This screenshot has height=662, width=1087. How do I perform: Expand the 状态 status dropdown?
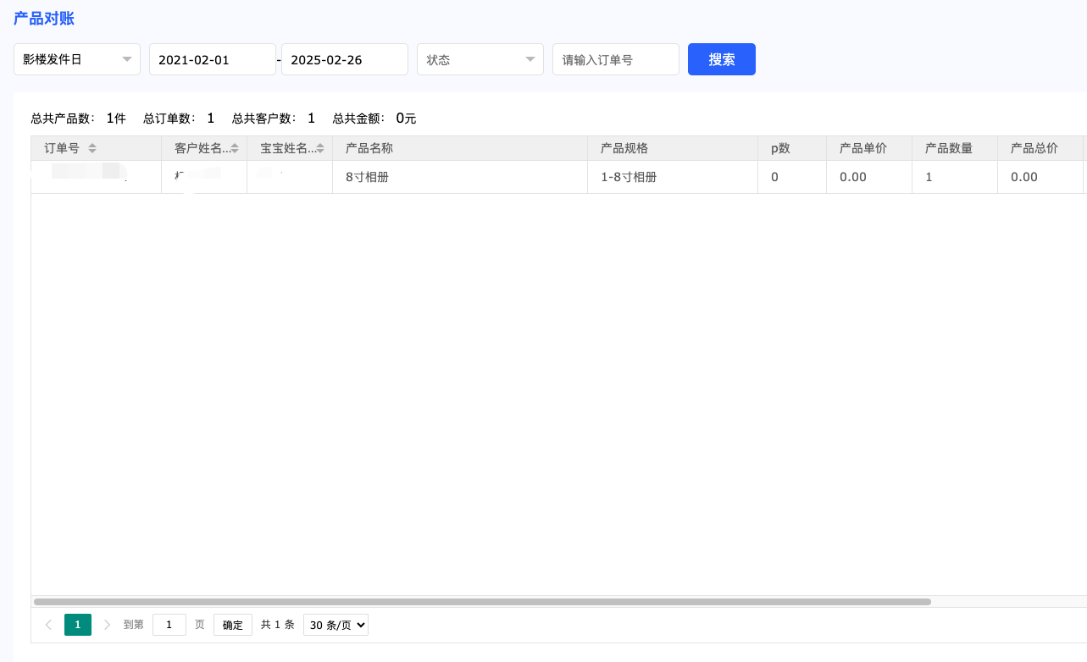(x=480, y=59)
